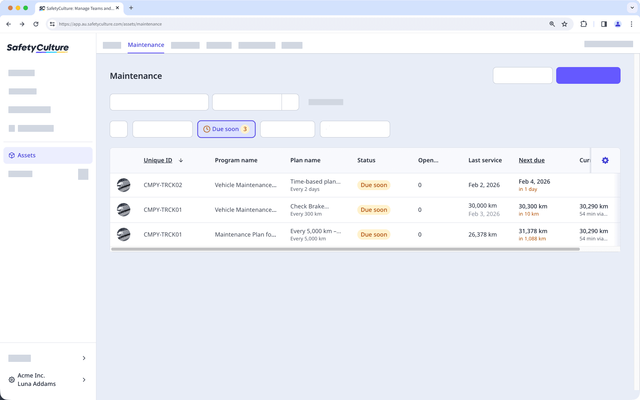640x400 pixels.
Task: Sort the table by Next due
Action: (x=531, y=160)
